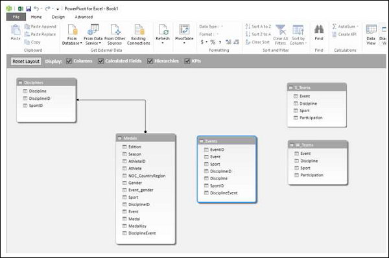Viewport: 389px width, 258px height.
Task: Select Paste Replace in the ribbon
Action: [40, 34]
